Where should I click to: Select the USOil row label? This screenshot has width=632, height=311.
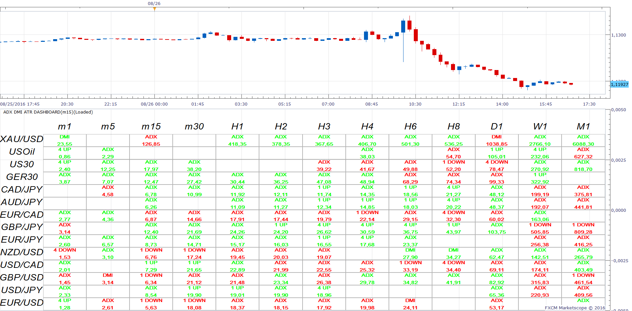pyautogui.click(x=22, y=152)
